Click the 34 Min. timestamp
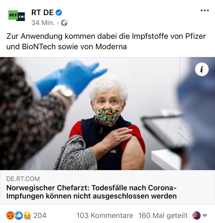The image size is (215, 223). (43, 23)
